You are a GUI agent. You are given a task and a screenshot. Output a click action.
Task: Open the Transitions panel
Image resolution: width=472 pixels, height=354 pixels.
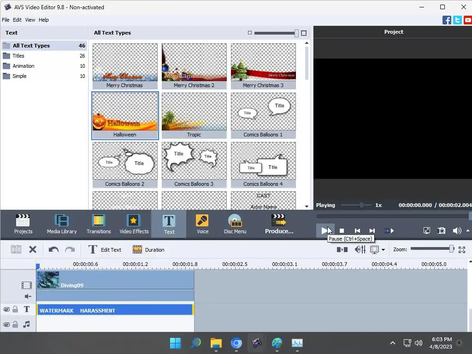(99, 224)
